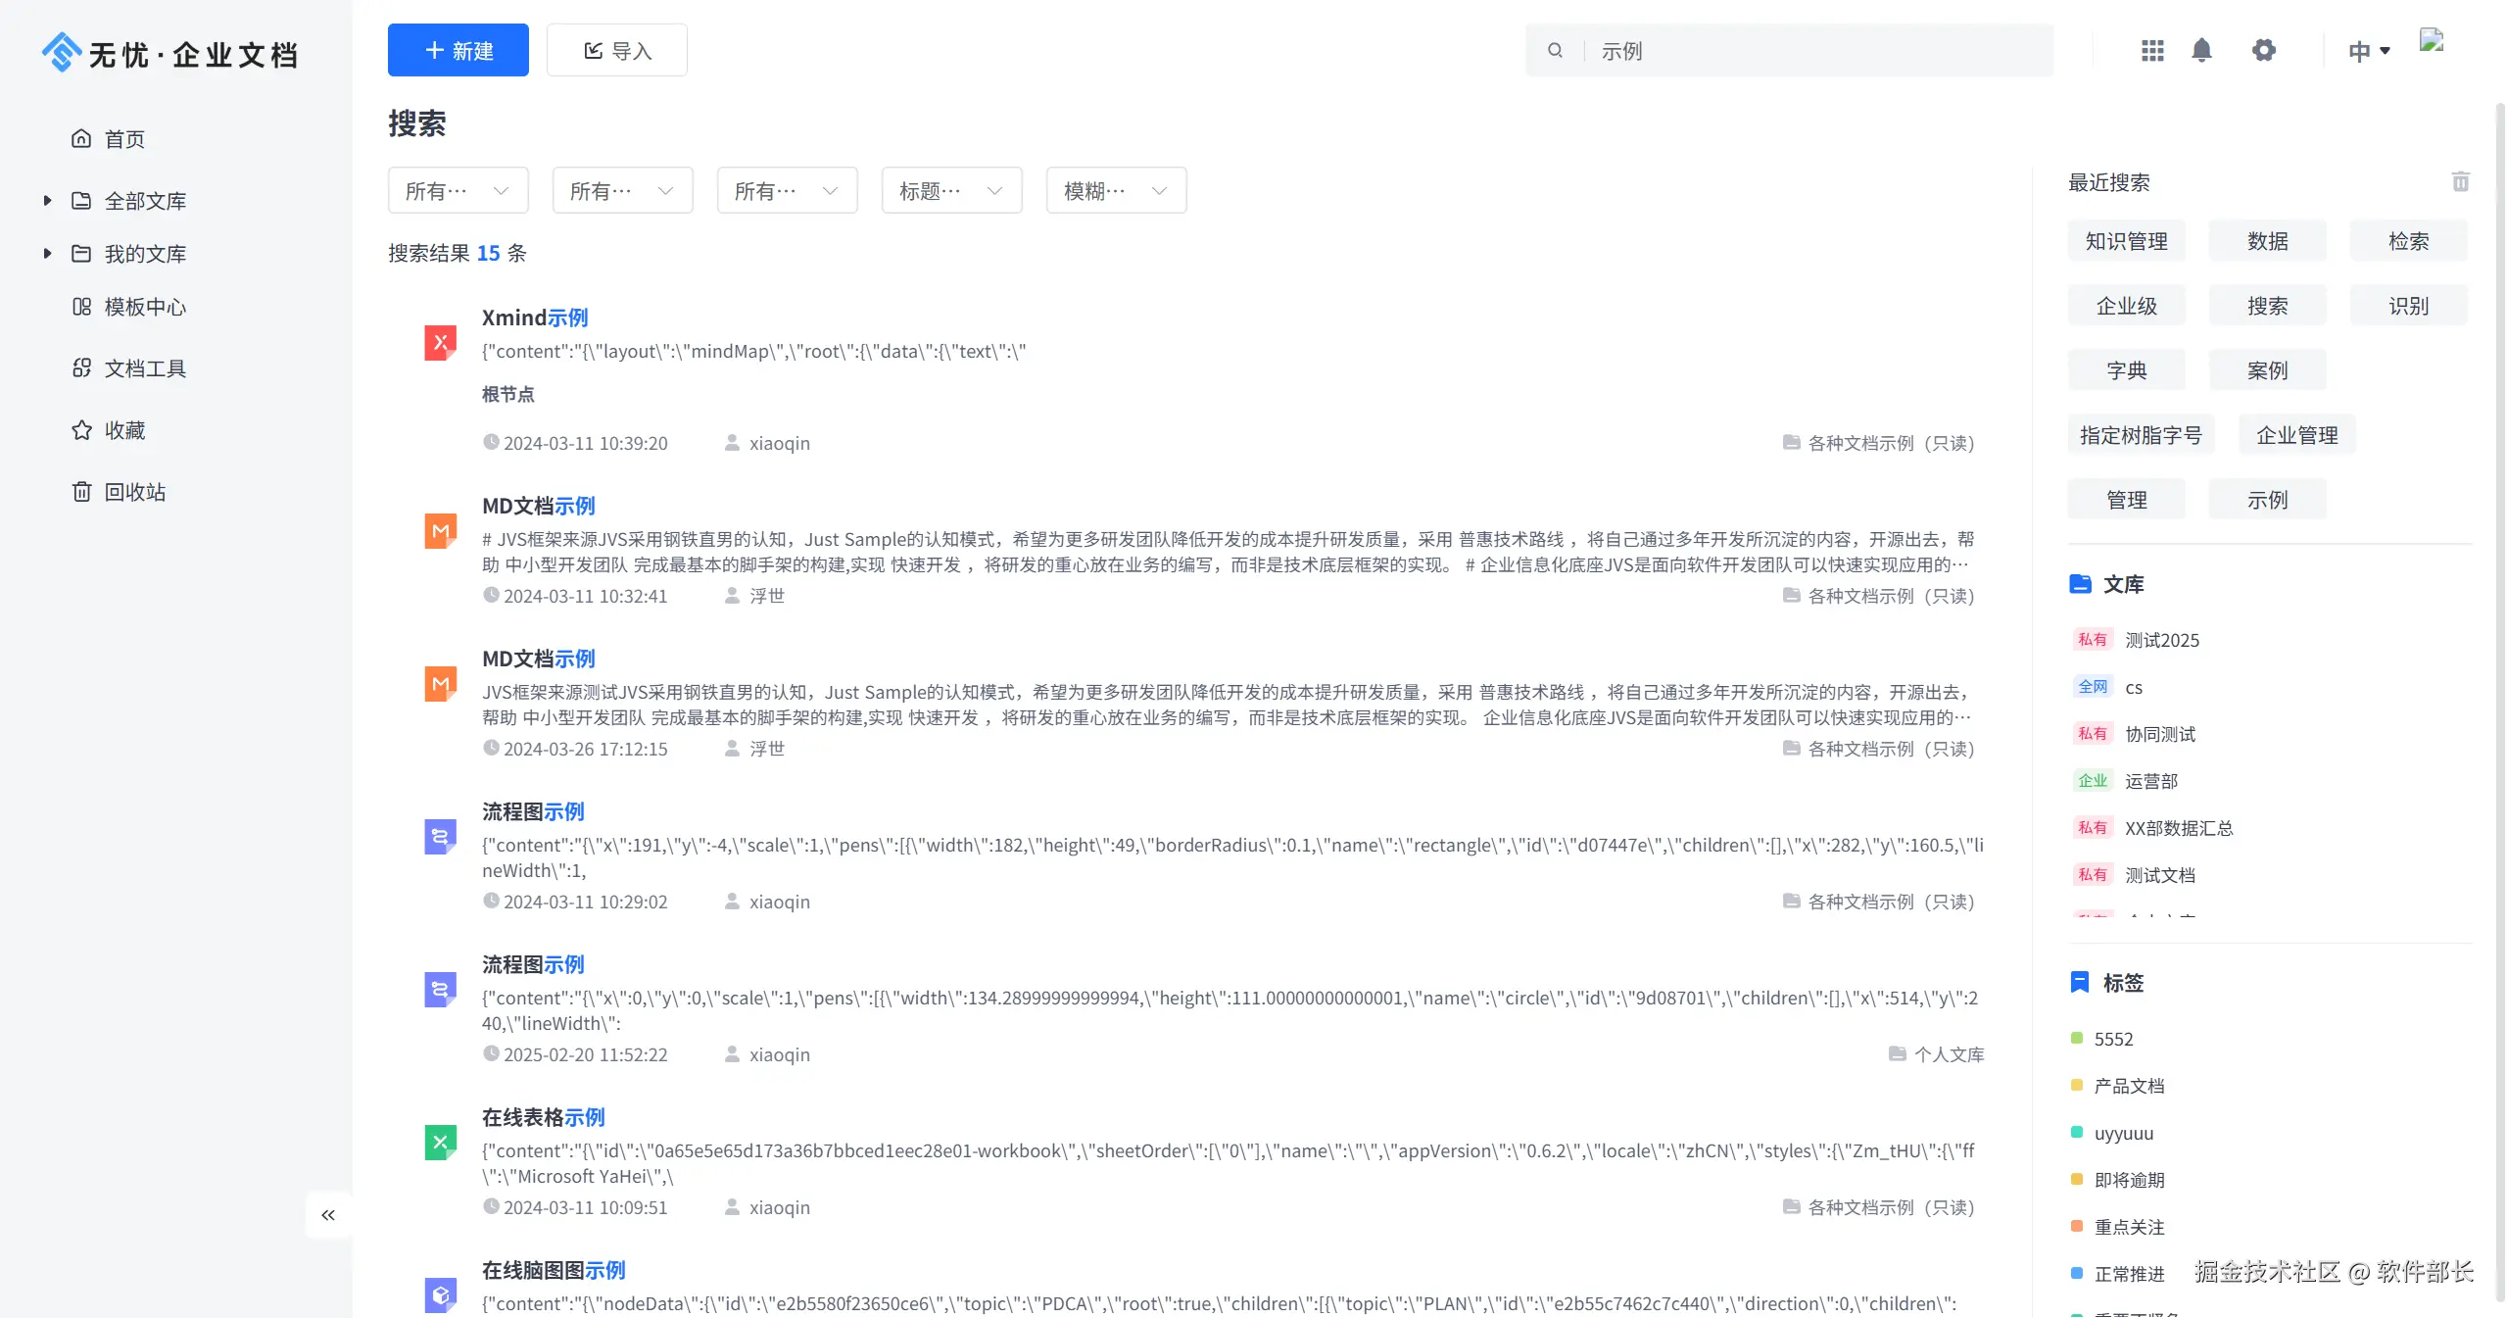
Task: Open the 模糊 match mode dropdown
Action: point(1116,191)
